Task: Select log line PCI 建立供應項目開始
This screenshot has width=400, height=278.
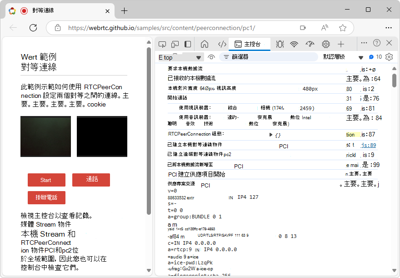Action: (196, 174)
